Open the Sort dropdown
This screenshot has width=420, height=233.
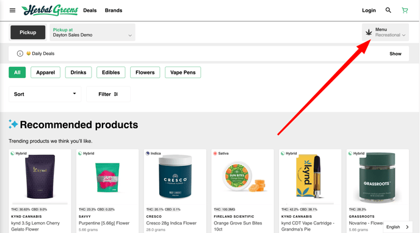tap(45, 94)
